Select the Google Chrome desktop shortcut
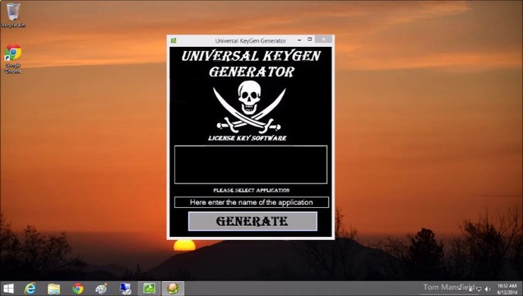This screenshot has height=296, width=523. tap(13, 58)
